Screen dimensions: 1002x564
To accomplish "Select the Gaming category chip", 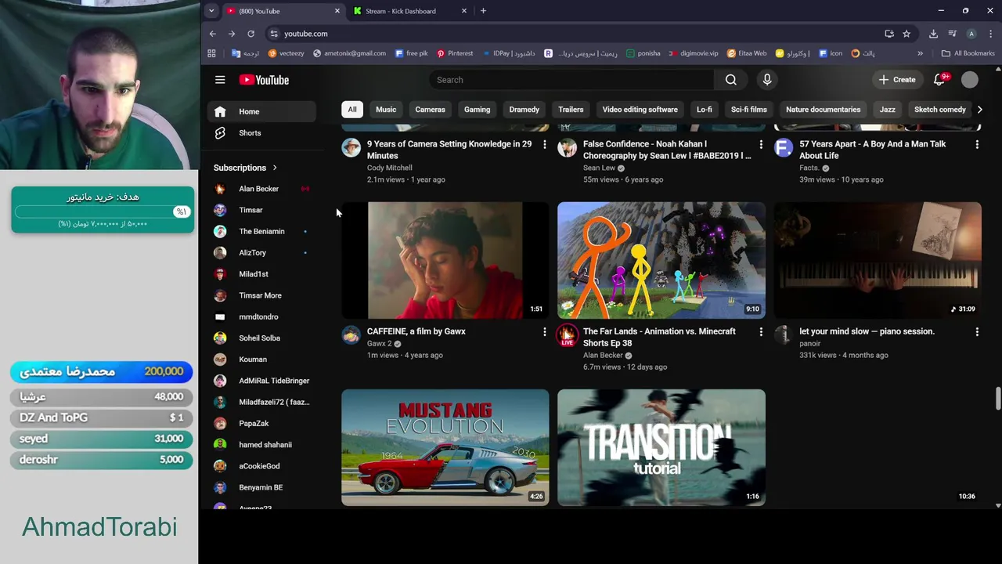I will pyautogui.click(x=477, y=110).
